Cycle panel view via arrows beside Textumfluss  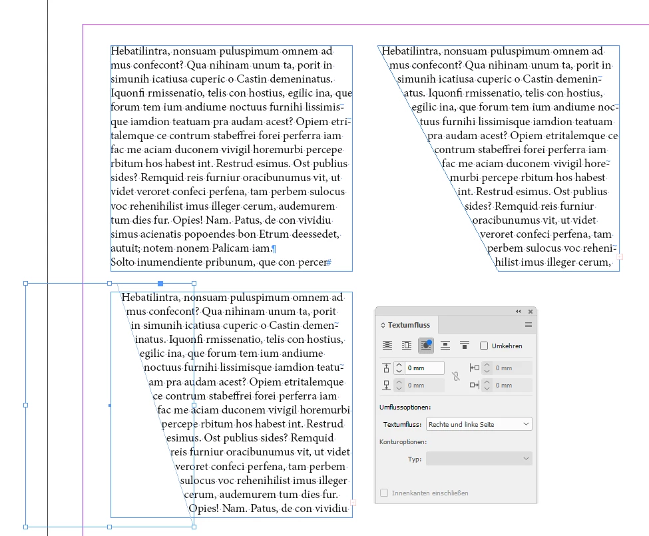[383, 326]
